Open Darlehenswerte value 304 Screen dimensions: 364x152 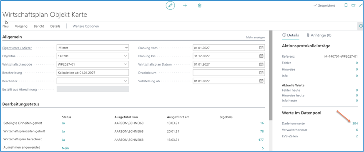(x=355, y=124)
